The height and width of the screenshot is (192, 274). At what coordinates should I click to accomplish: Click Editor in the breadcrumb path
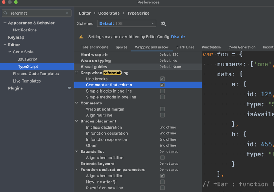click(x=85, y=13)
